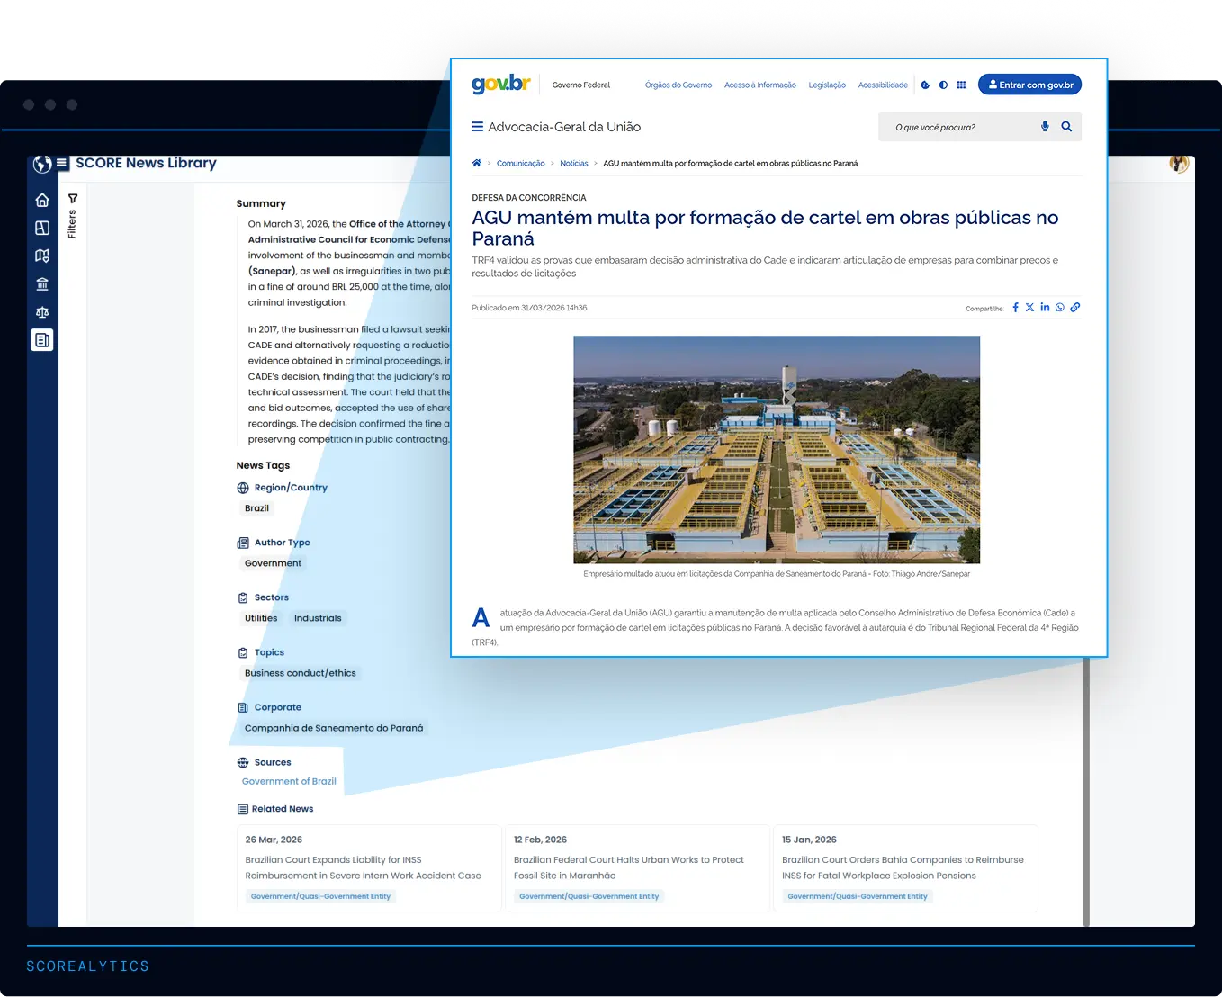
Task: Expand the Filters side panel
Action: (x=73, y=216)
